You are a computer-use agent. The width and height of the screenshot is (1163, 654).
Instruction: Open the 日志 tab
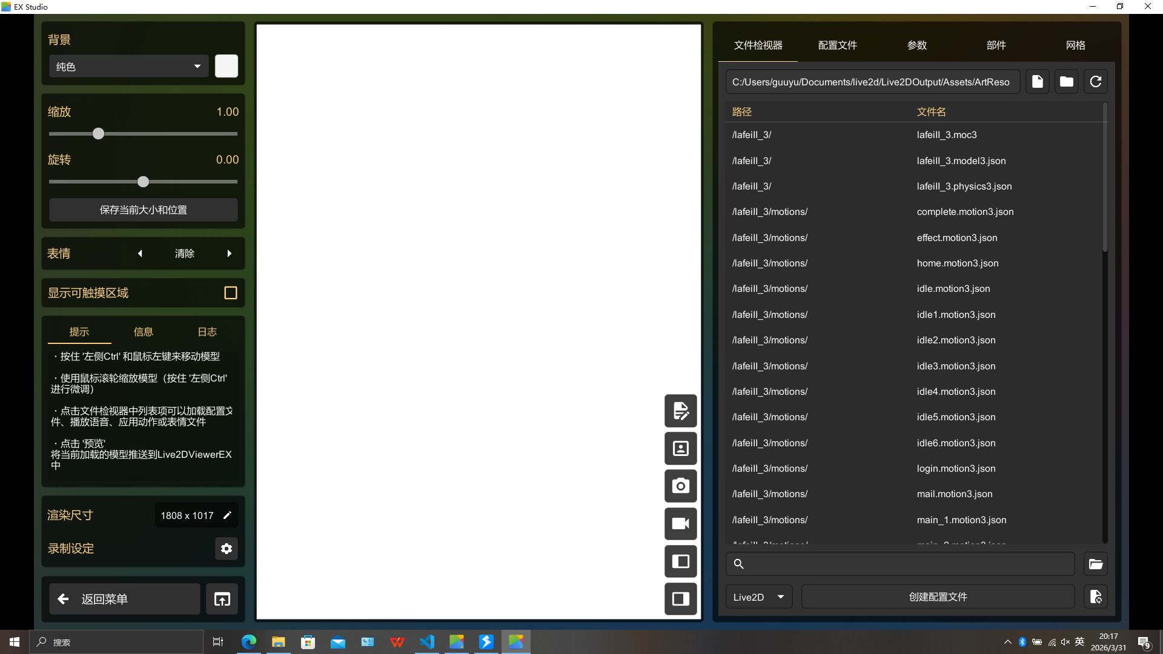pyautogui.click(x=207, y=332)
